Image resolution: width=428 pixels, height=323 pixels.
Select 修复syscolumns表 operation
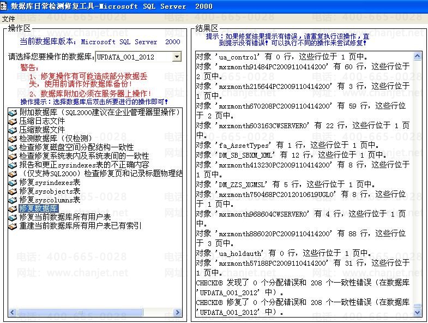(x=50, y=200)
